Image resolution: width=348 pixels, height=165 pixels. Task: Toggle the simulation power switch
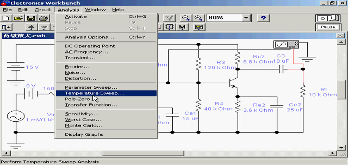coord(328,18)
